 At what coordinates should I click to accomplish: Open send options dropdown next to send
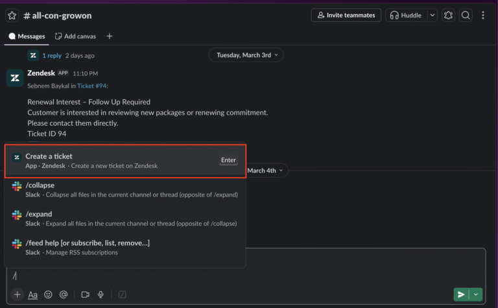476,294
